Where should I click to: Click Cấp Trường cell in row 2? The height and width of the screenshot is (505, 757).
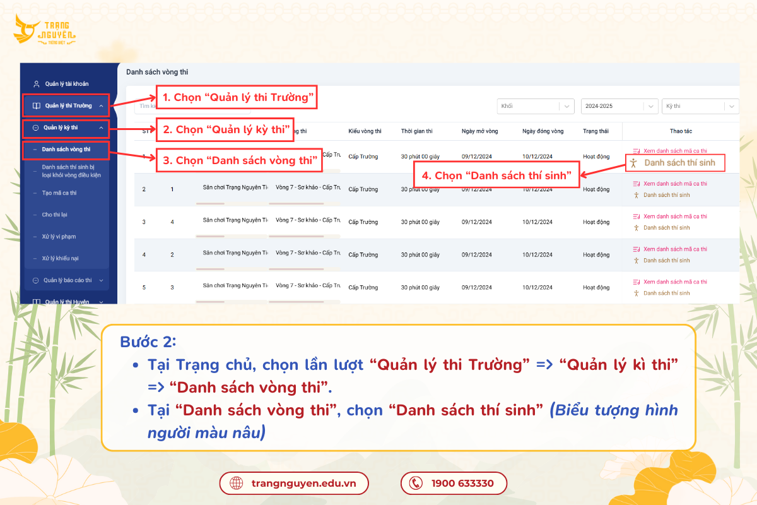click(x=363, y=189)
